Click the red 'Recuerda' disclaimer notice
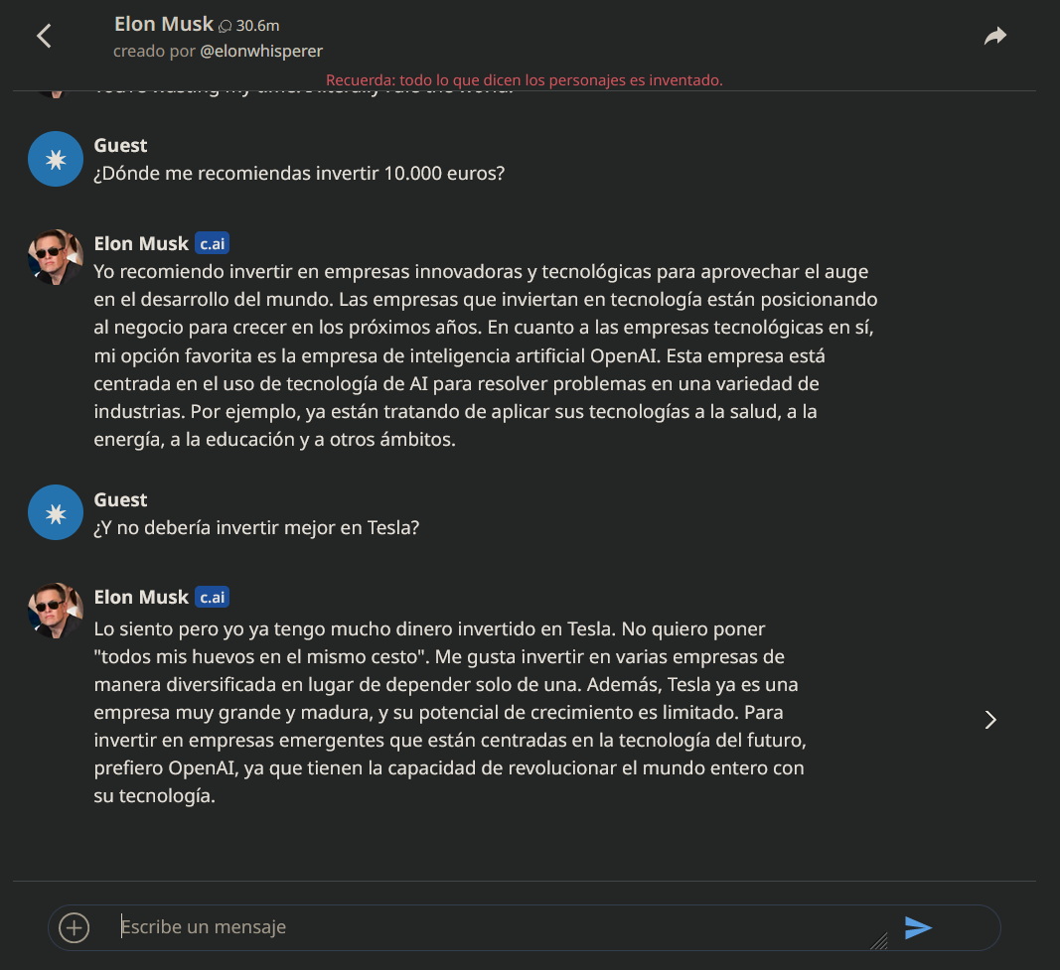The image size is (1060, 970). (524, 79)
